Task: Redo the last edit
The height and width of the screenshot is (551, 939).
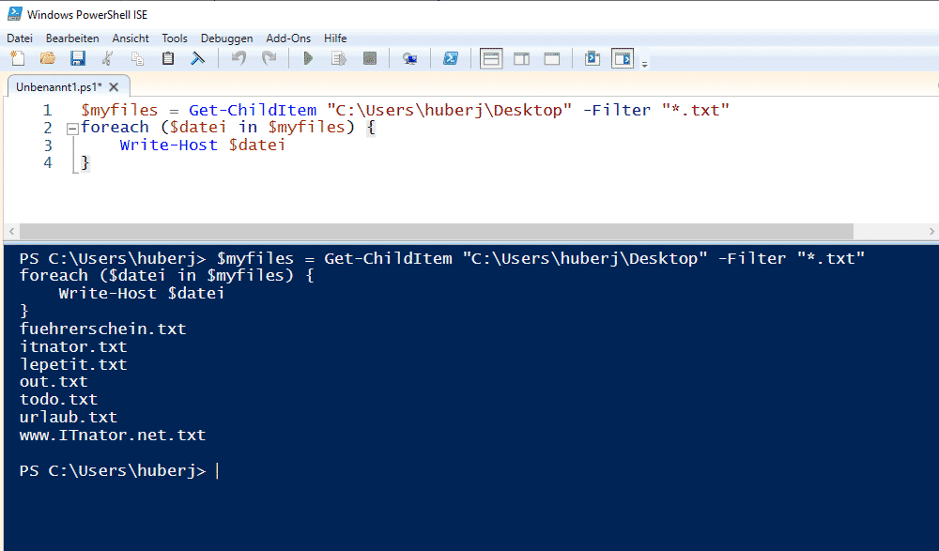Action: (269, 58)
